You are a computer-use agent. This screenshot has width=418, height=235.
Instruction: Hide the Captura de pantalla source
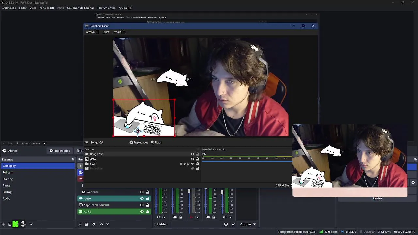tap(142, 205)
